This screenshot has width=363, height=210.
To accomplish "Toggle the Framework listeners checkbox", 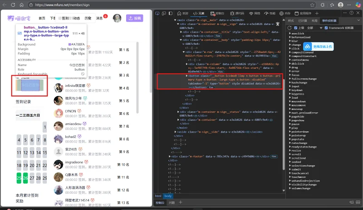I will (x=326, y=28).
